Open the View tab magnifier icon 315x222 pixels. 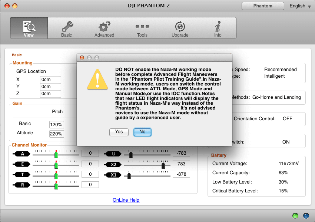pyautogui.click(x=29, y=27)
